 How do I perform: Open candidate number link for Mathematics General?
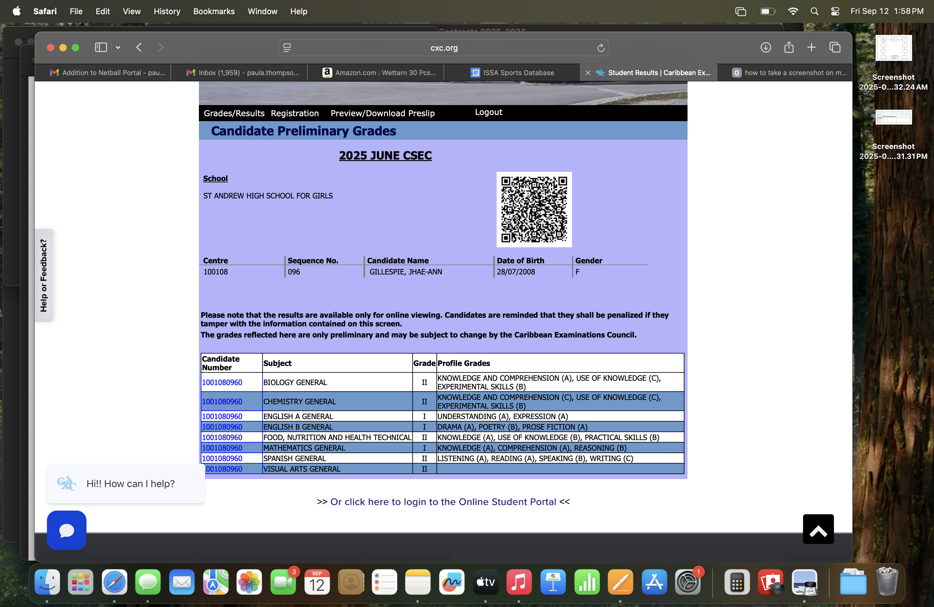point(222,448)
